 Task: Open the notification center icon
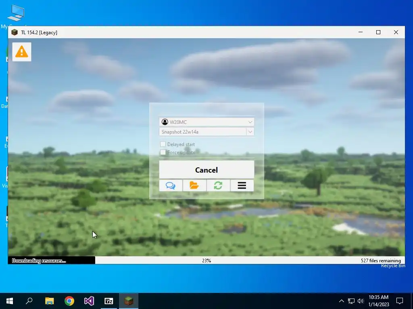pyautogui.click(x=400, y=301)
